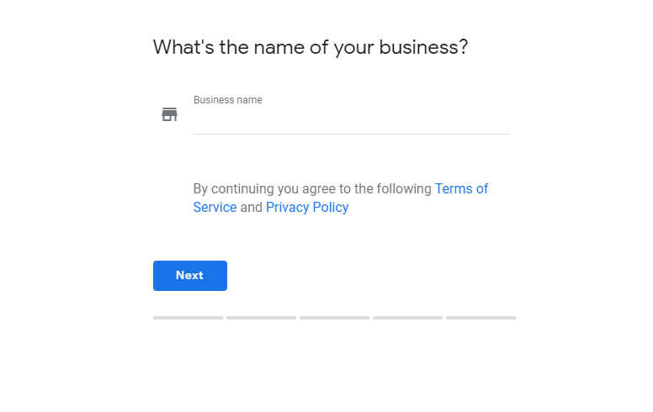The image size is (653, 412).
Task: Select the middle progress bar segment
Action: [x=334, y=318]
